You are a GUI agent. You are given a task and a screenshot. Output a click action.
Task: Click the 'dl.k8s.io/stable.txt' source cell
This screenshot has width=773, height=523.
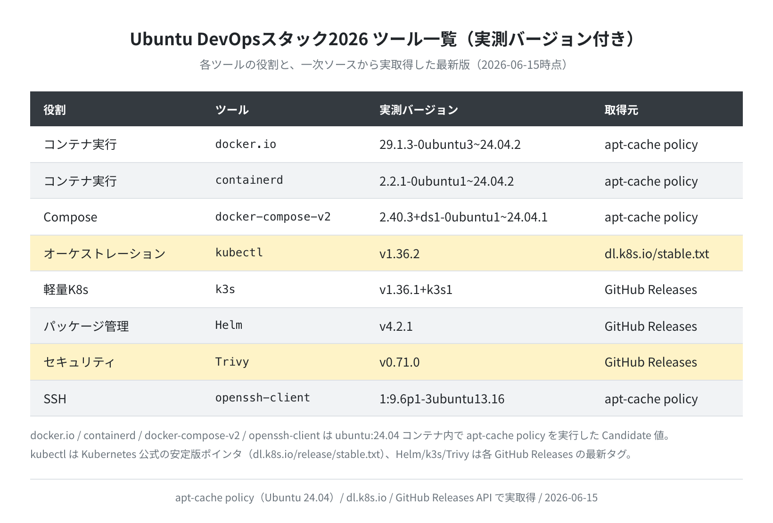[x=657, y=253]
